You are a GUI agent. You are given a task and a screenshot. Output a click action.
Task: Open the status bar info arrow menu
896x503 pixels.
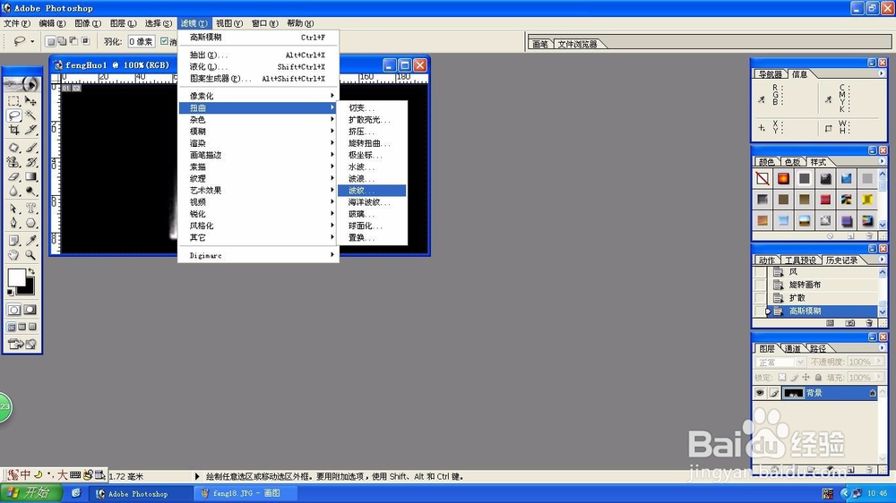tap(197, 476)
